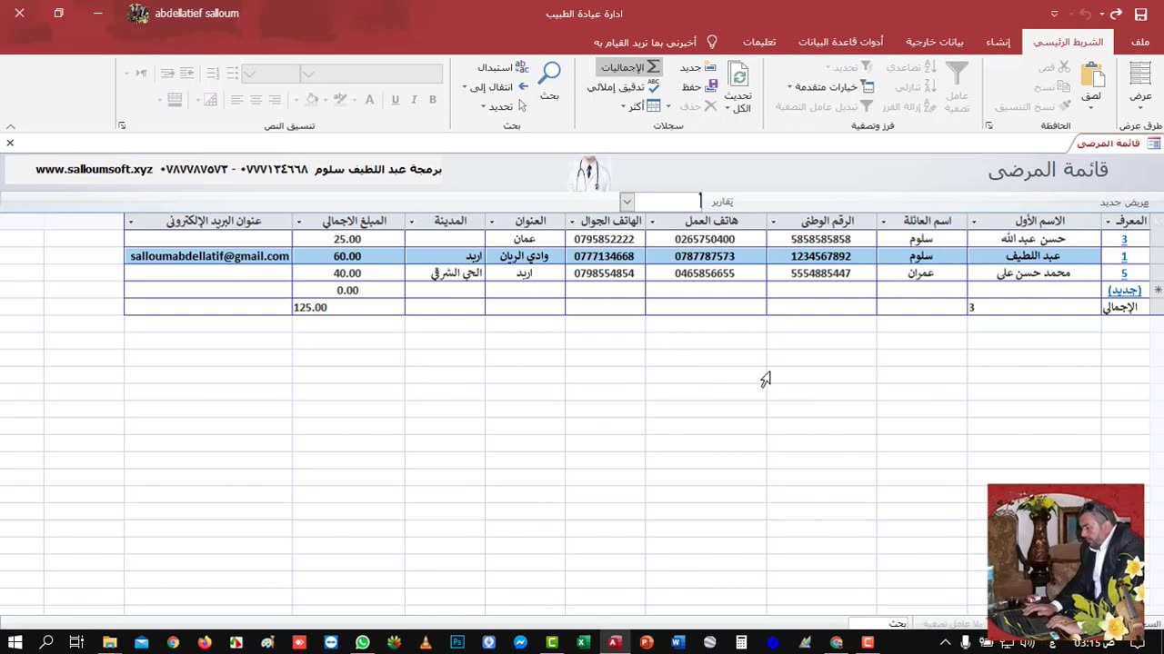Open filter arrow on الرقم الوطني column
The width and height of the screenshot is (1164, 654).
tap(774, 222)
